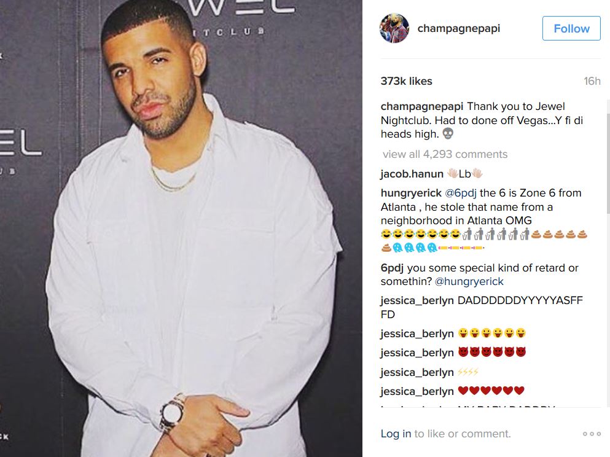Open champagnepapi profile avatar picture
Screen dimensions: 610x457
(394, 28)
